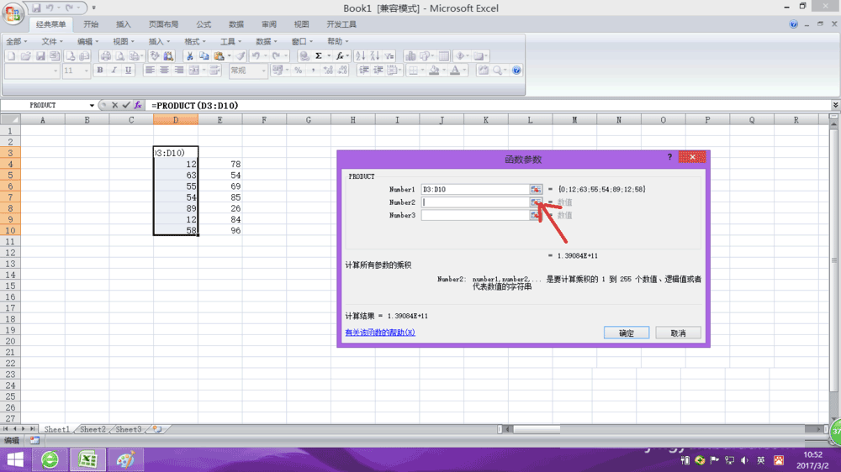The height and width of the screenshot is (472, 841).
Task: Expand the Name Box dropdown showing PRODUCT
Action: click(x=92, y=106)
